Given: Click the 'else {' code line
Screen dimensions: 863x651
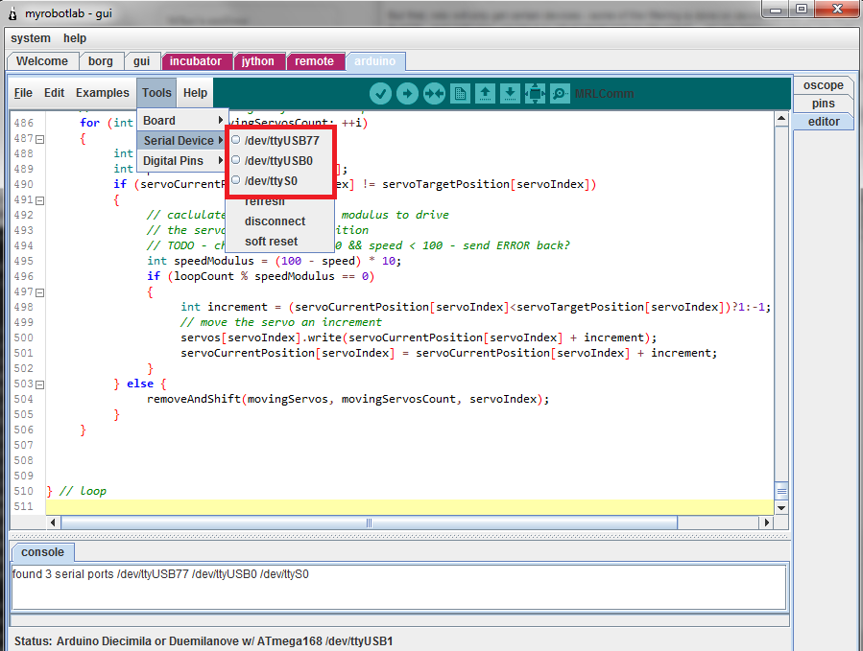Looking at the screenshot, I should 140,384.
